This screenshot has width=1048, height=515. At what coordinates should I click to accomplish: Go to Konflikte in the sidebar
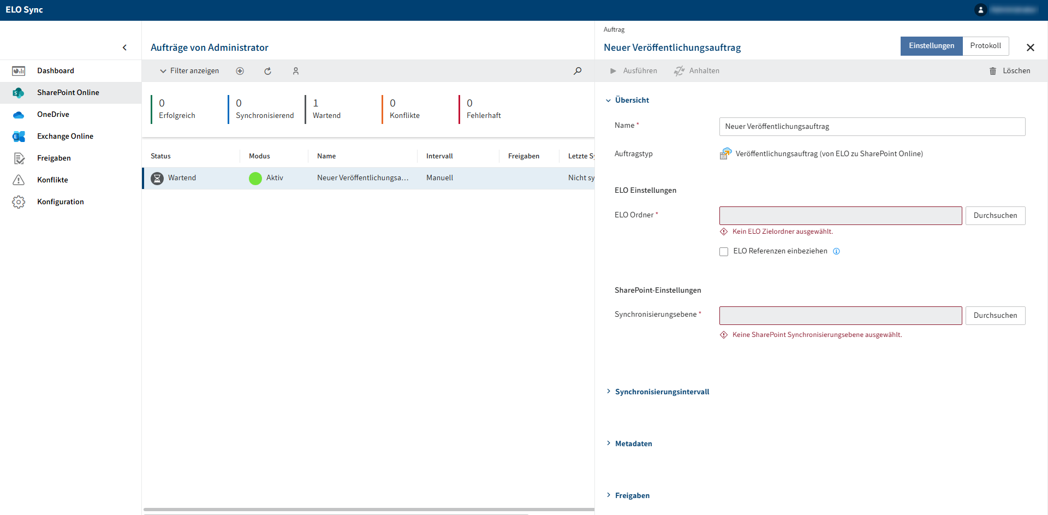point(71,180)
